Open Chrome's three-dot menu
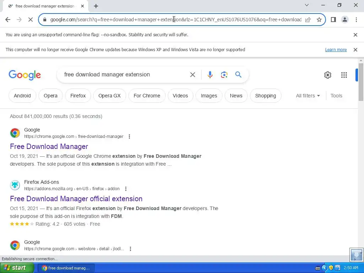Screen dimensions: 364x273 [356, 20]
